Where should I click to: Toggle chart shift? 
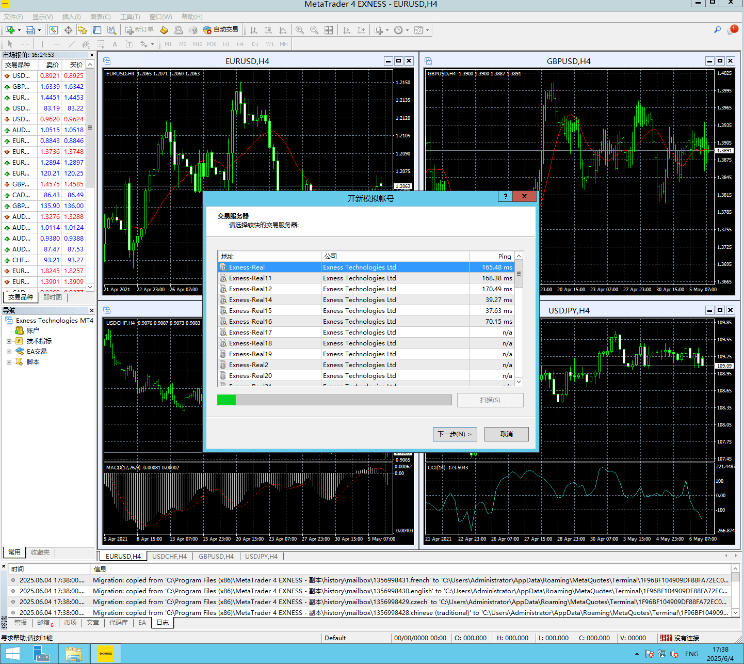[361, 30]
